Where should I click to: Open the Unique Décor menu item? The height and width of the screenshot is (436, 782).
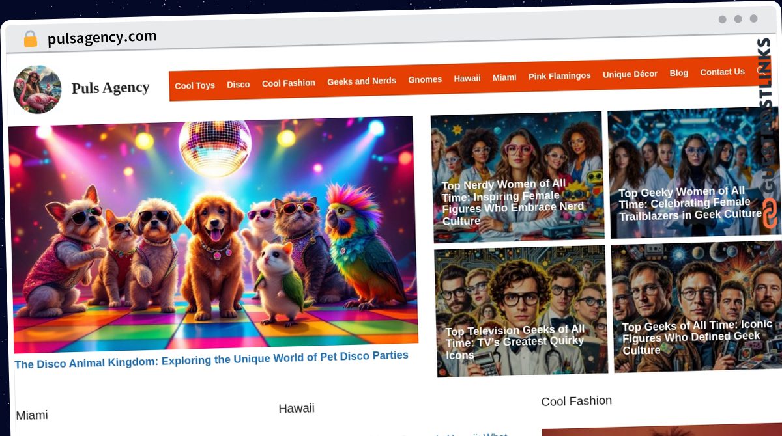[x=630, y=74]
